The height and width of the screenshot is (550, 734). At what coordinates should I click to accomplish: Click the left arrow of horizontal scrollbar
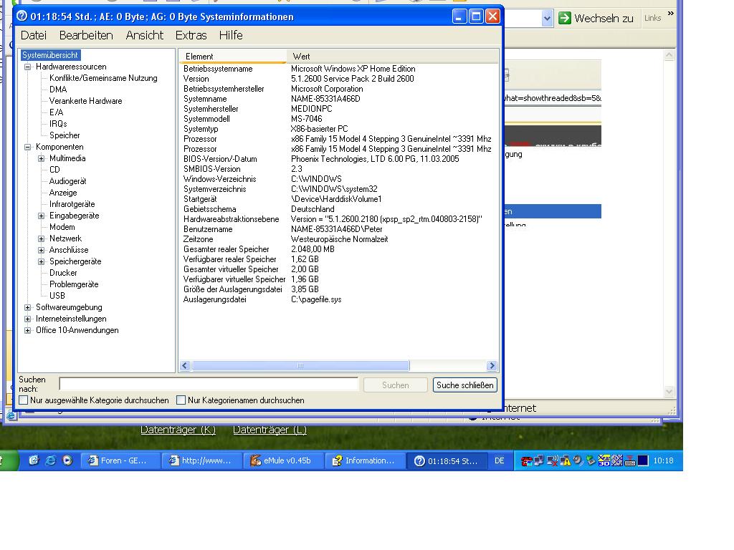(x=185, y=366)
